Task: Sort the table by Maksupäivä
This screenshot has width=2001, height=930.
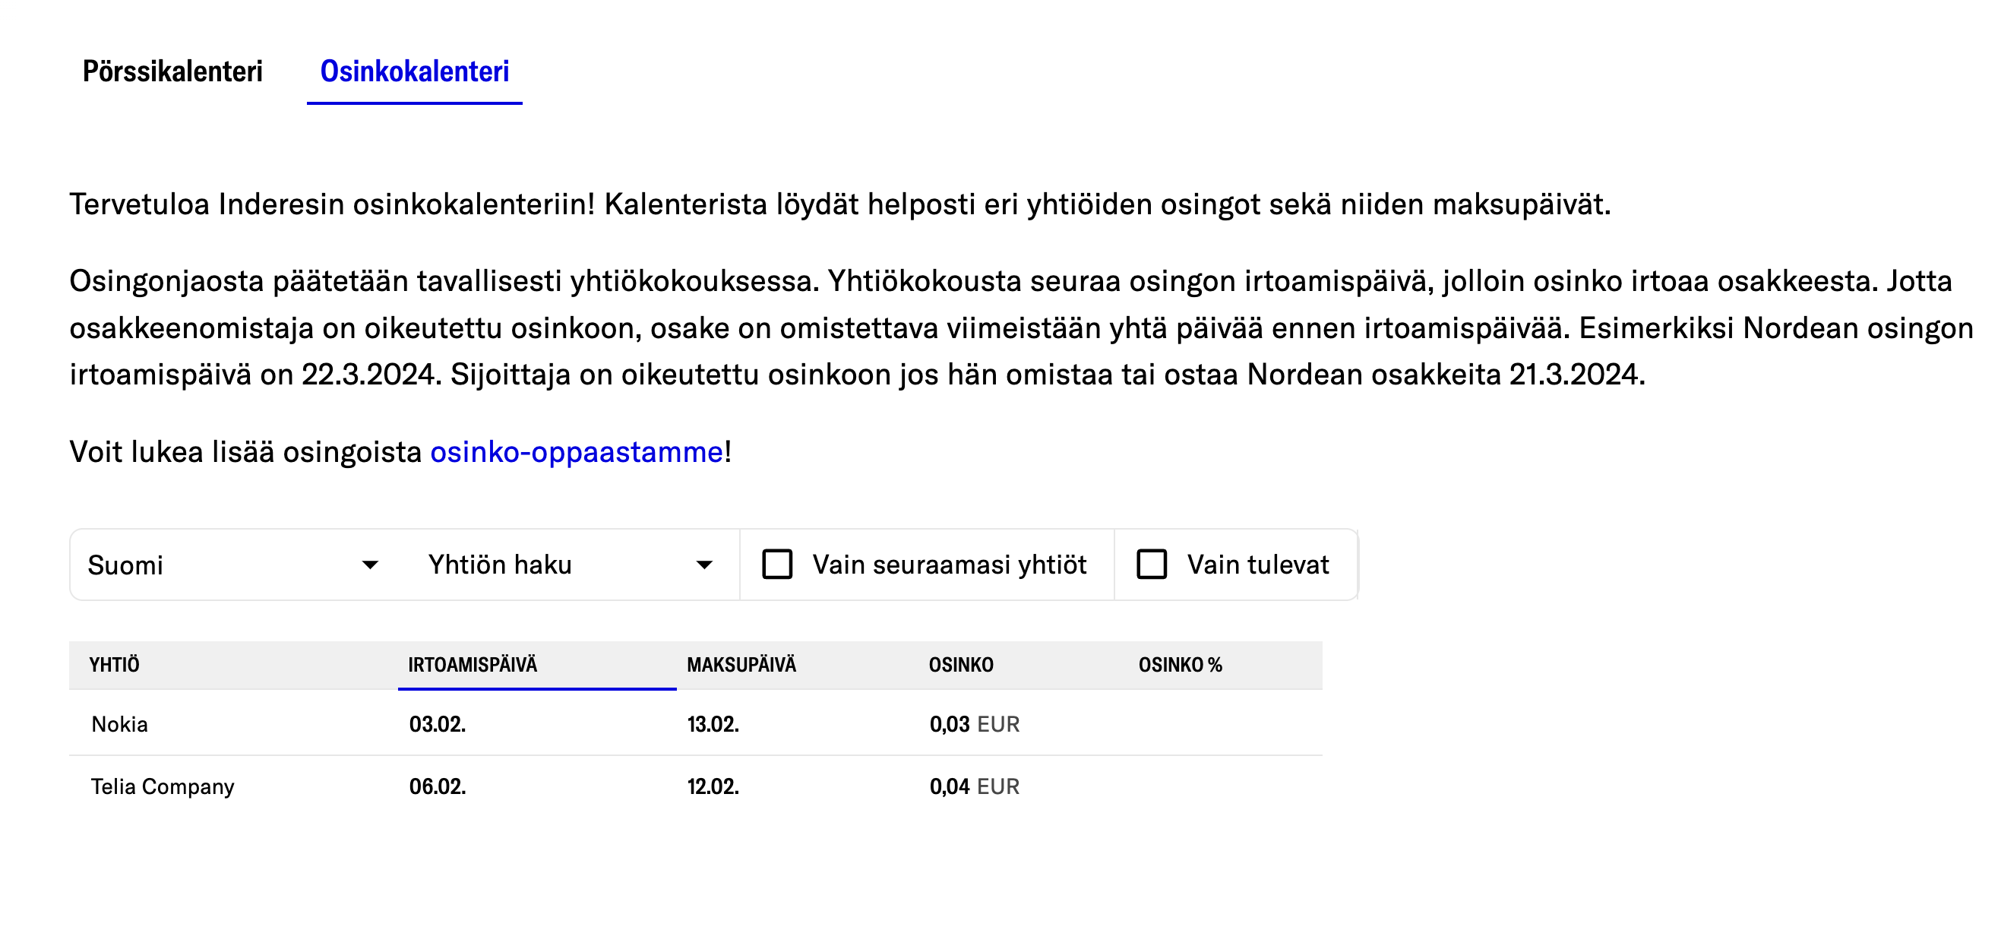Action: point(741,665)
